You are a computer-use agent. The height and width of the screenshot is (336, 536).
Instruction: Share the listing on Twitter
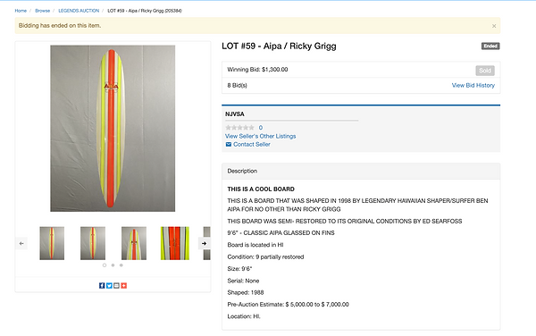click(109, 285)
